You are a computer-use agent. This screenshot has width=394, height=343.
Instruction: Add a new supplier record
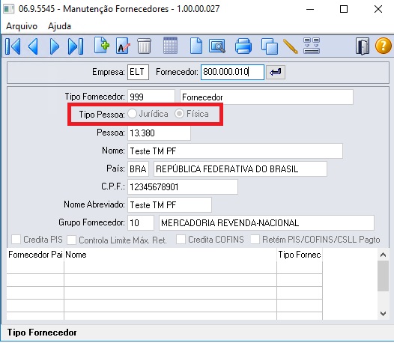tap(102, 46)
